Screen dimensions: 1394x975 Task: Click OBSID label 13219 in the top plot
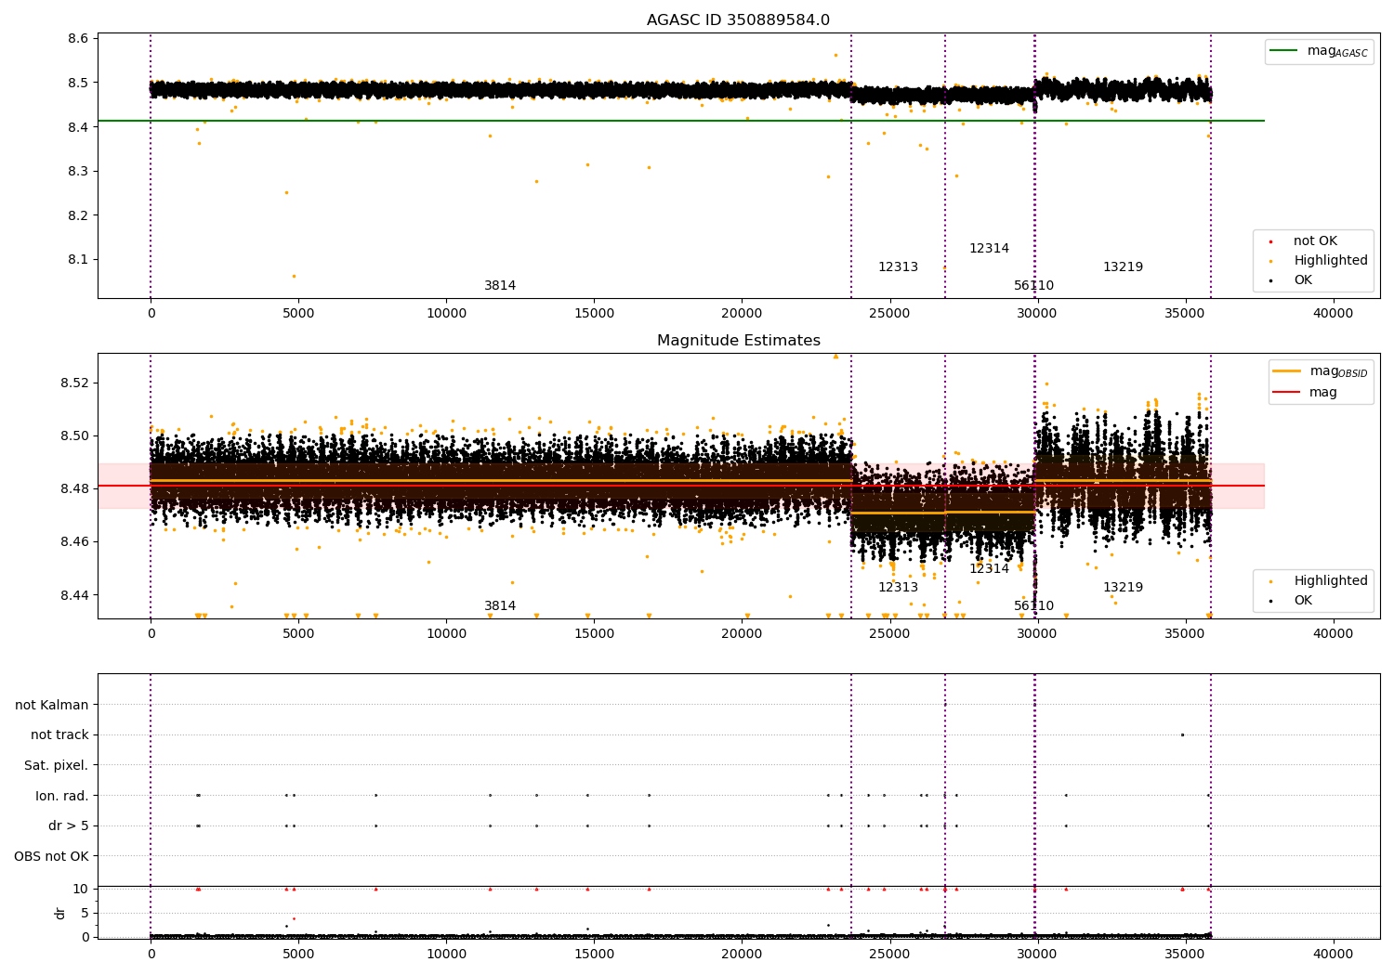1123,267
